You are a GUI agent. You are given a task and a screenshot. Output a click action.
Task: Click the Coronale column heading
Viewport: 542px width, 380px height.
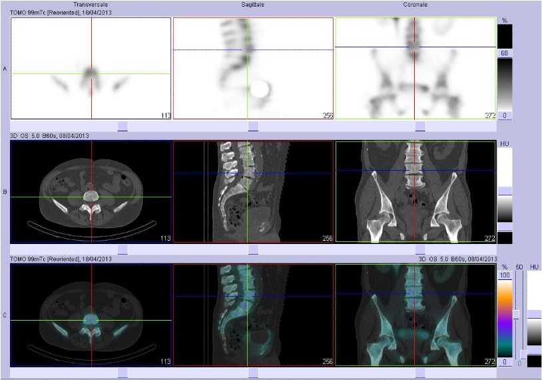[415, 5]
